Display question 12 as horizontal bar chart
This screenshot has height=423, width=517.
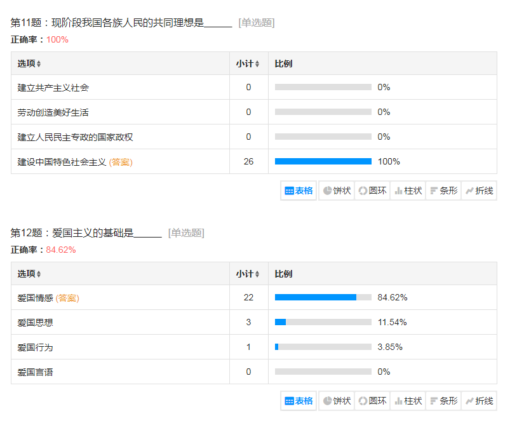click(x=443, y=401)
